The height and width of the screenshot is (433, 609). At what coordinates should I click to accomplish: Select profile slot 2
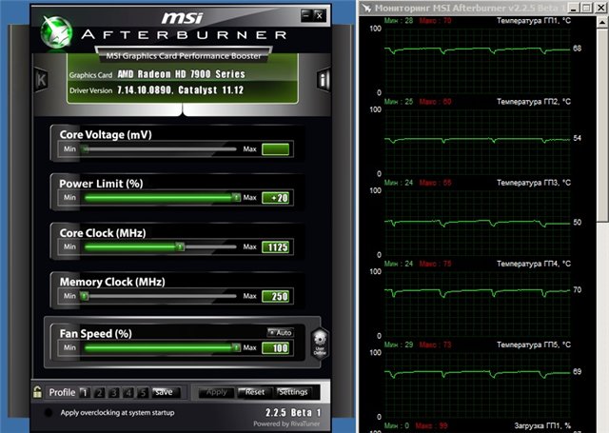coord(99,393)
